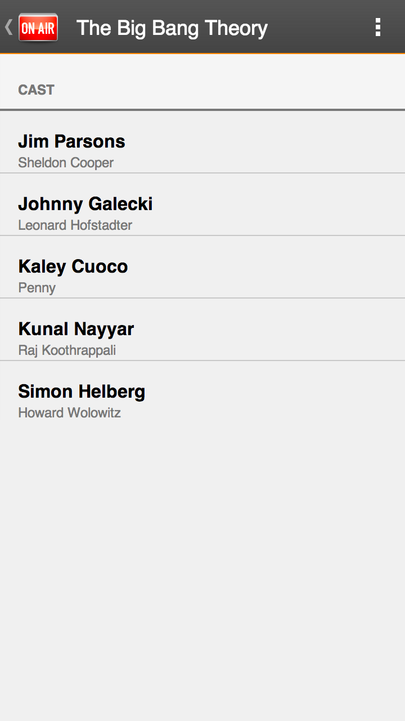Choose Kunal Nayyar in the list
Viewport: 405px width, 721px height.
tap(76, 328)
